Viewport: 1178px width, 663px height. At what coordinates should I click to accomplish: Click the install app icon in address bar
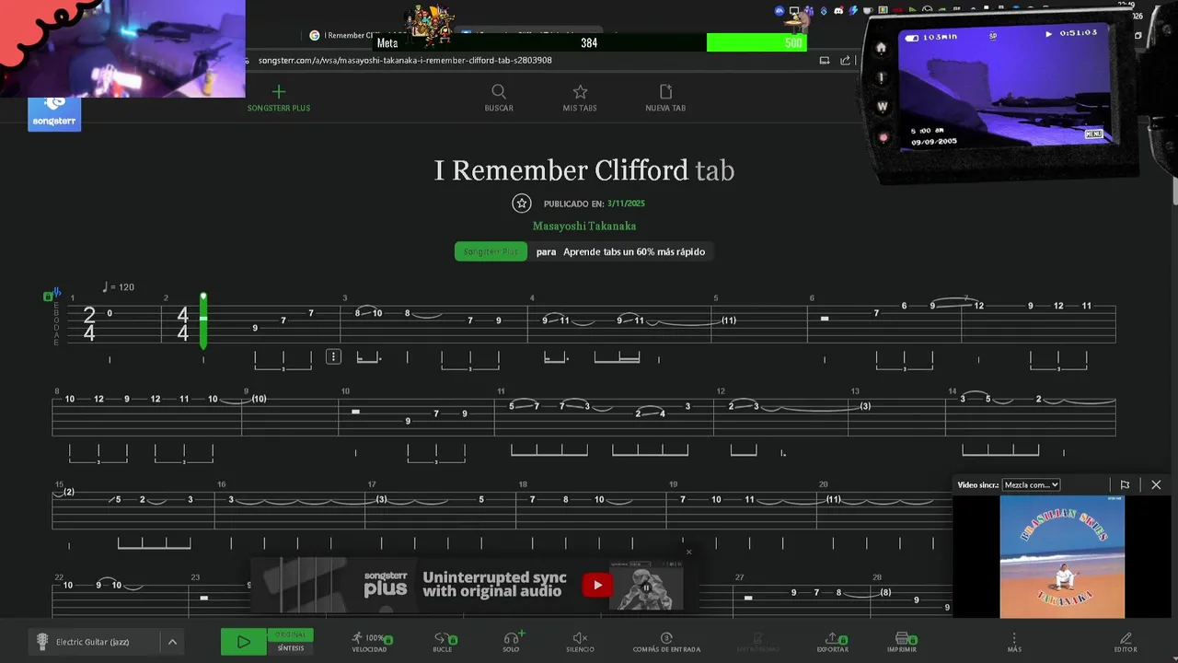(825, 61)
